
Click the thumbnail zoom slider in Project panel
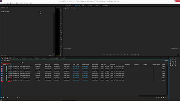tap(12, 98)
